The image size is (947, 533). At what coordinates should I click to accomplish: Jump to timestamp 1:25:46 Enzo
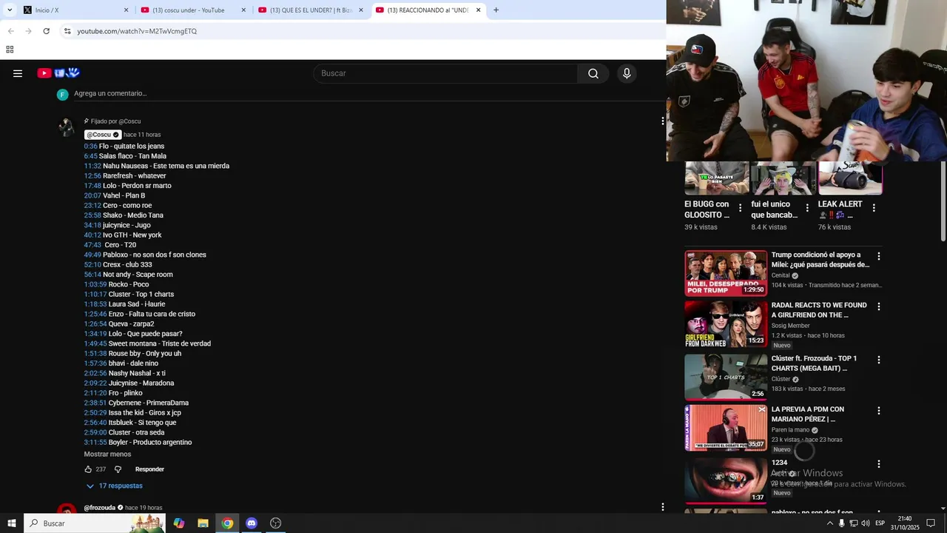(x=95, y=314)
